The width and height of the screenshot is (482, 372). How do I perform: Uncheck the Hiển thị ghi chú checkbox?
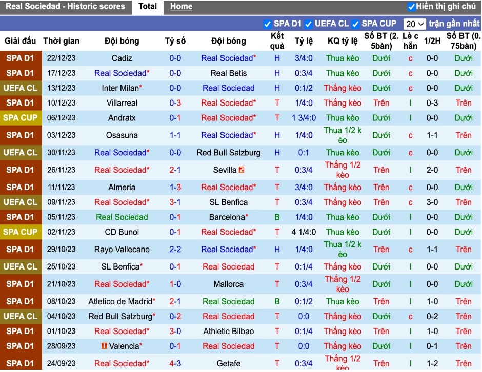(x=411, y=7)
